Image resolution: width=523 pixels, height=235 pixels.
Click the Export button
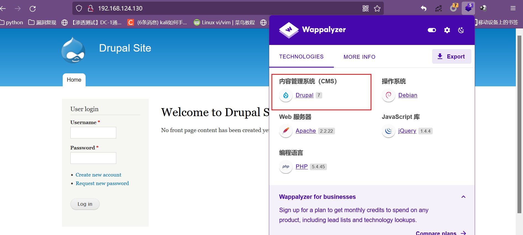point(451,56)
